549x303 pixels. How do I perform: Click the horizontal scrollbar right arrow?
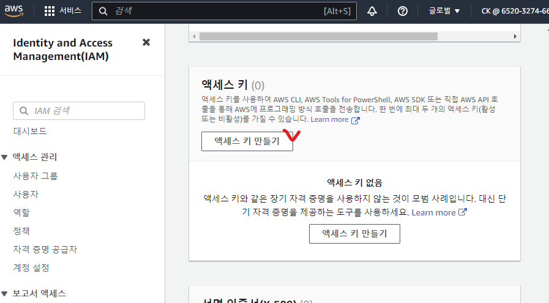515,37
